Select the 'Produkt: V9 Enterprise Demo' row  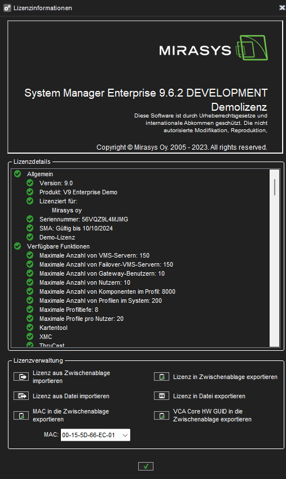click(78, 192)
